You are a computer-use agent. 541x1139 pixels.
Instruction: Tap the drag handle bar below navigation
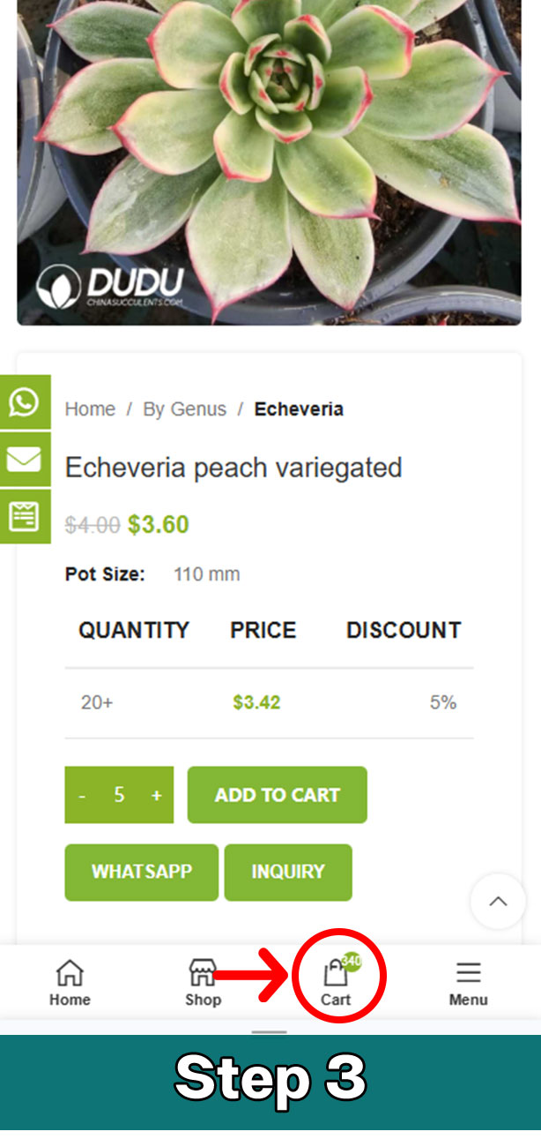pyautogui.click(x=270, y=1031)
